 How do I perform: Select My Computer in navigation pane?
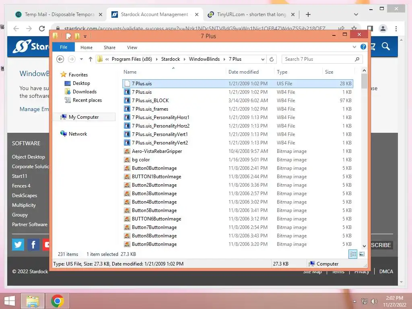pyautogui.click(x=84, y=117)
